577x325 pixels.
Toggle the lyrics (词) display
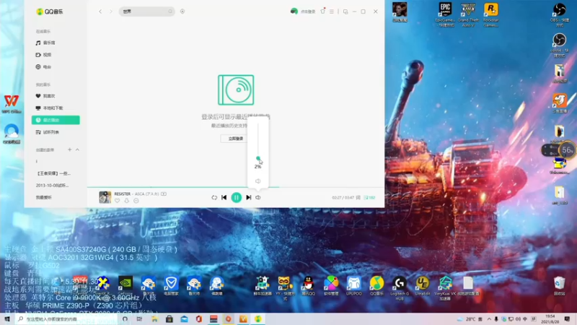[358, 198]
